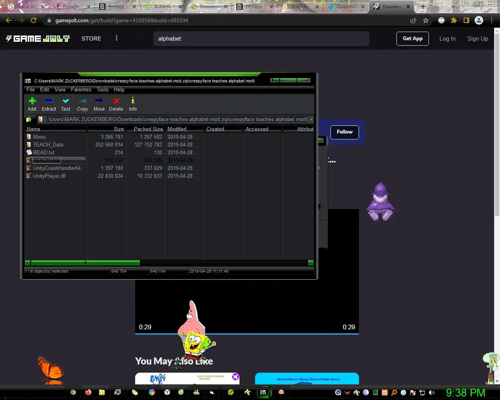Click the Firefox icon in the taskbar
The width and height of the screenshot is (500, 400).
pyautogui.click(x=88, y=392)
